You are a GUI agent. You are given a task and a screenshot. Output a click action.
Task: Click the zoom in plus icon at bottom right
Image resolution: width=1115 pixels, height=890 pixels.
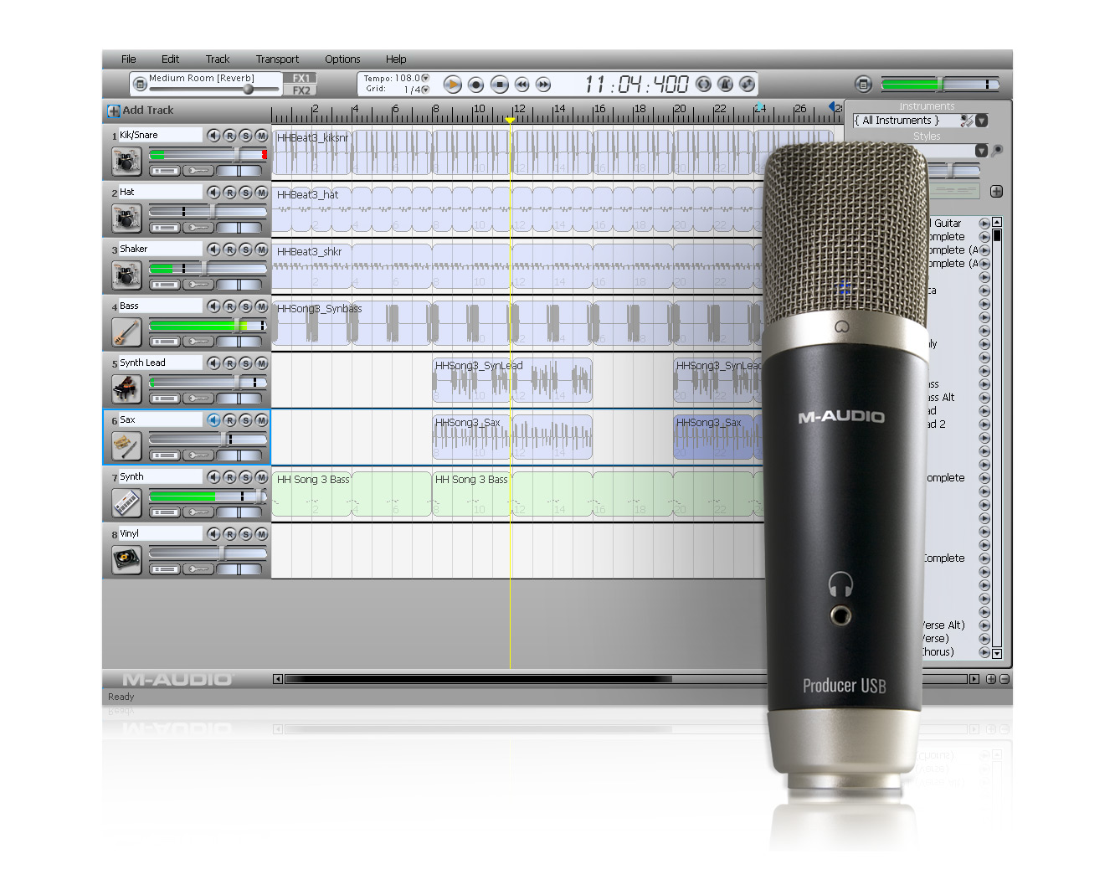click(991, 679)
